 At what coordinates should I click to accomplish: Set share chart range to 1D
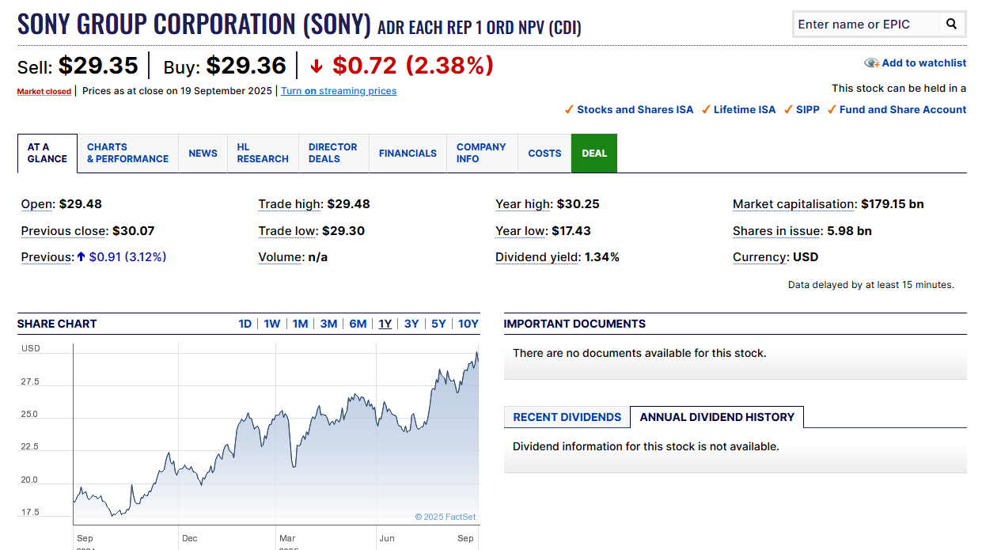pos(245,324)
